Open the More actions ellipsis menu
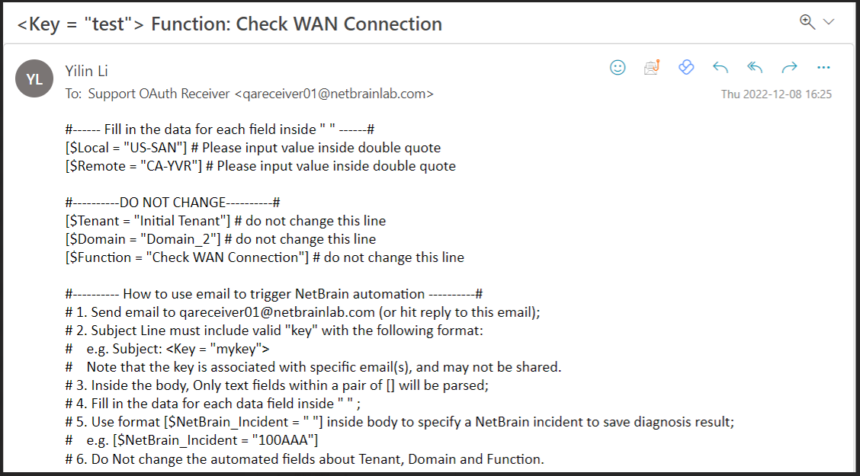The image size is (860, 476). point(823,68)
